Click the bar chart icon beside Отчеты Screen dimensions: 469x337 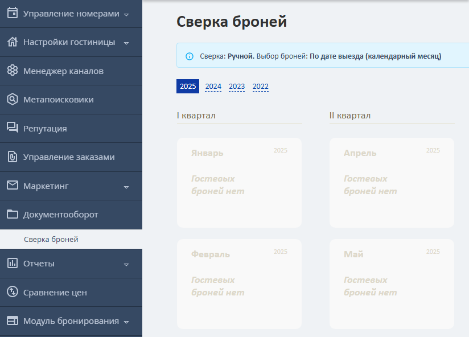[x=13, y=263]
